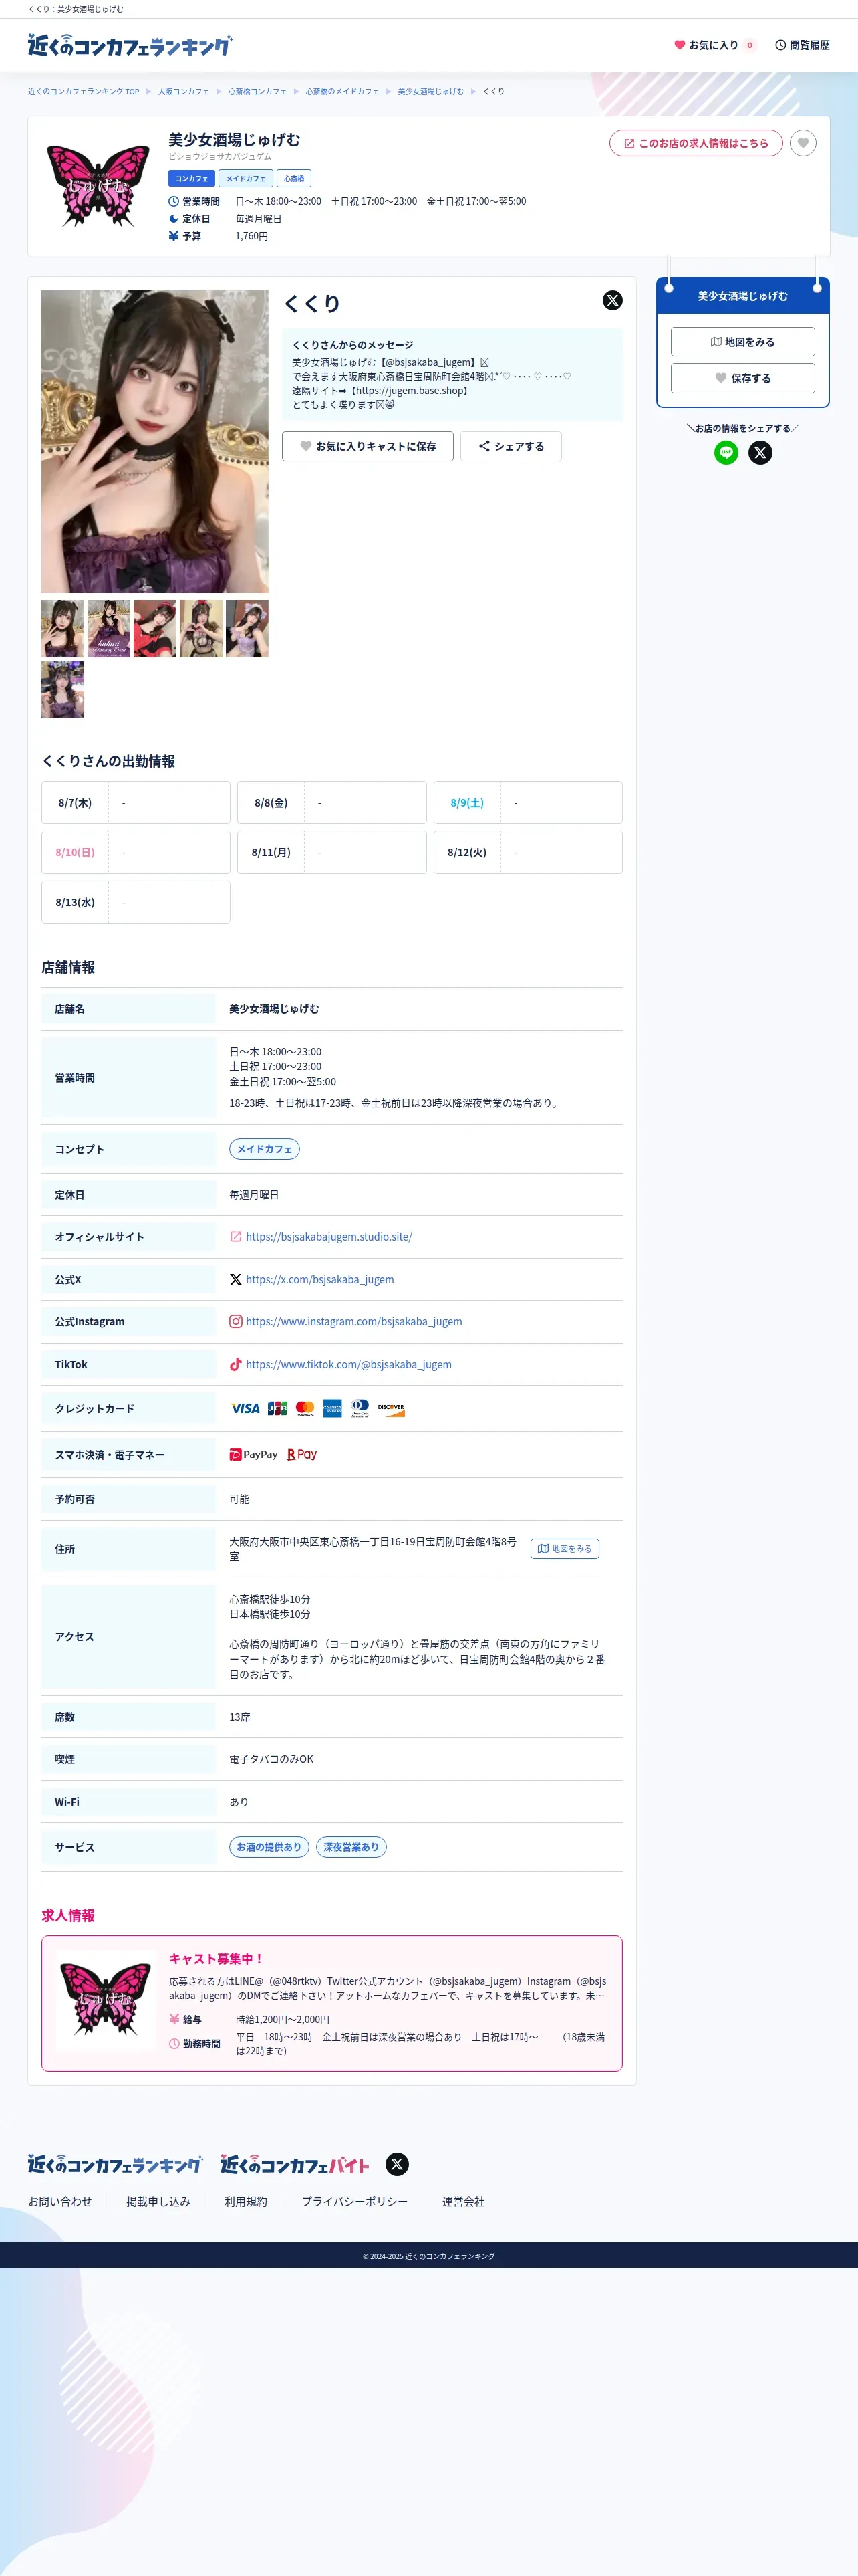Select the メイドカフェ tag under shop name
Viewport: 858px width, 2576px height.
(x=246, y=178)
